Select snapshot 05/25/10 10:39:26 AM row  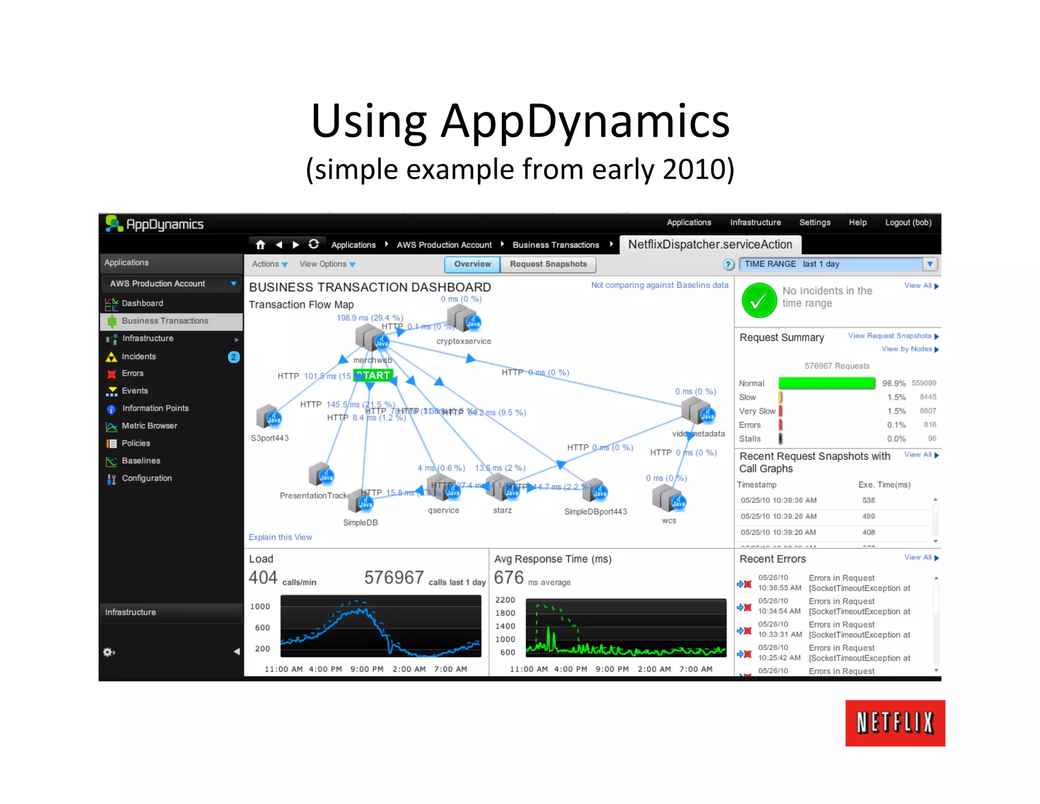[833, 516]
